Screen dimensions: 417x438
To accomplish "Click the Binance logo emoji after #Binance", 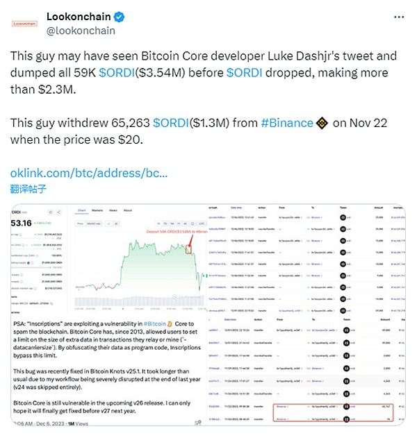I will coord(322,123).
